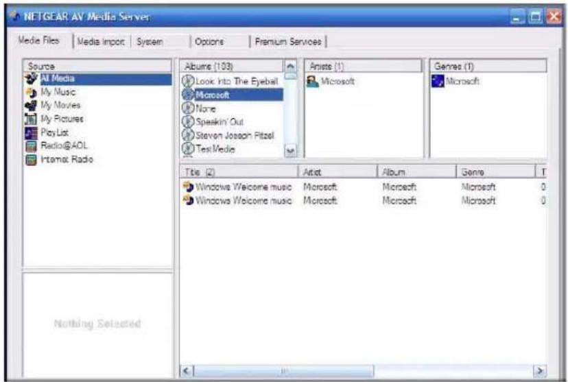
Task: Click the disc icon beside Look Into The Eyeball
Action: tap(188, 81)
